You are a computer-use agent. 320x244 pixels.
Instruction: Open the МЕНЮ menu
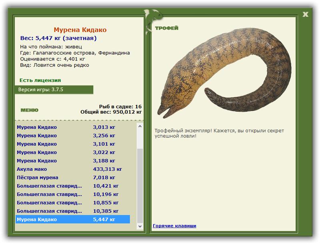click(29, 110)
